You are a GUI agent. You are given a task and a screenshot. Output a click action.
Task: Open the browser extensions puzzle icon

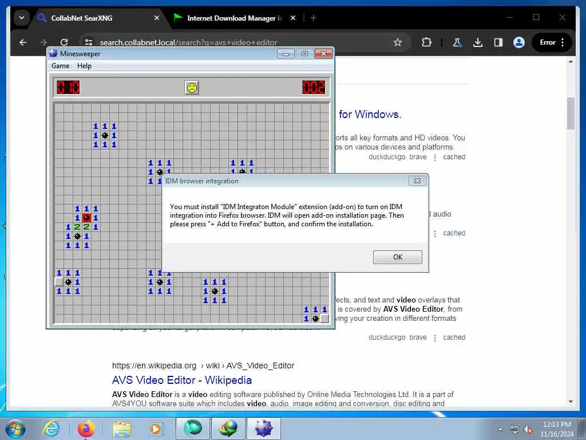(x=426, y=42)
